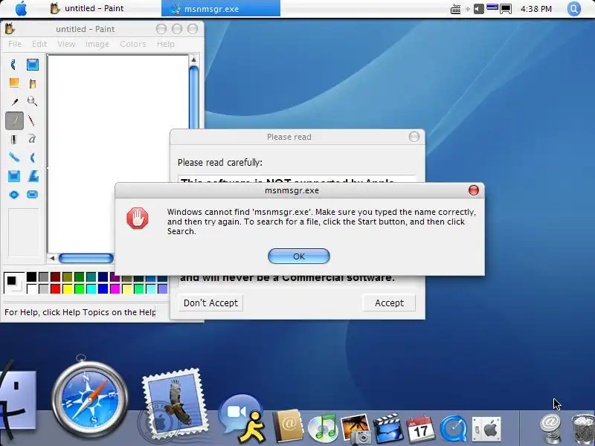Viewport: 595px width, 446px height.
Task: Select the Ellipse tool in Paint
Action: (14, 195)
